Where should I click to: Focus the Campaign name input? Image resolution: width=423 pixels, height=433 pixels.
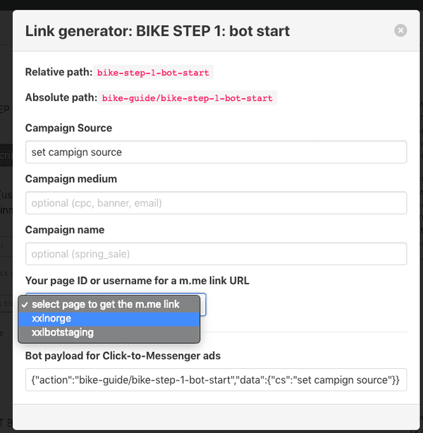click(x=216, y=254)
